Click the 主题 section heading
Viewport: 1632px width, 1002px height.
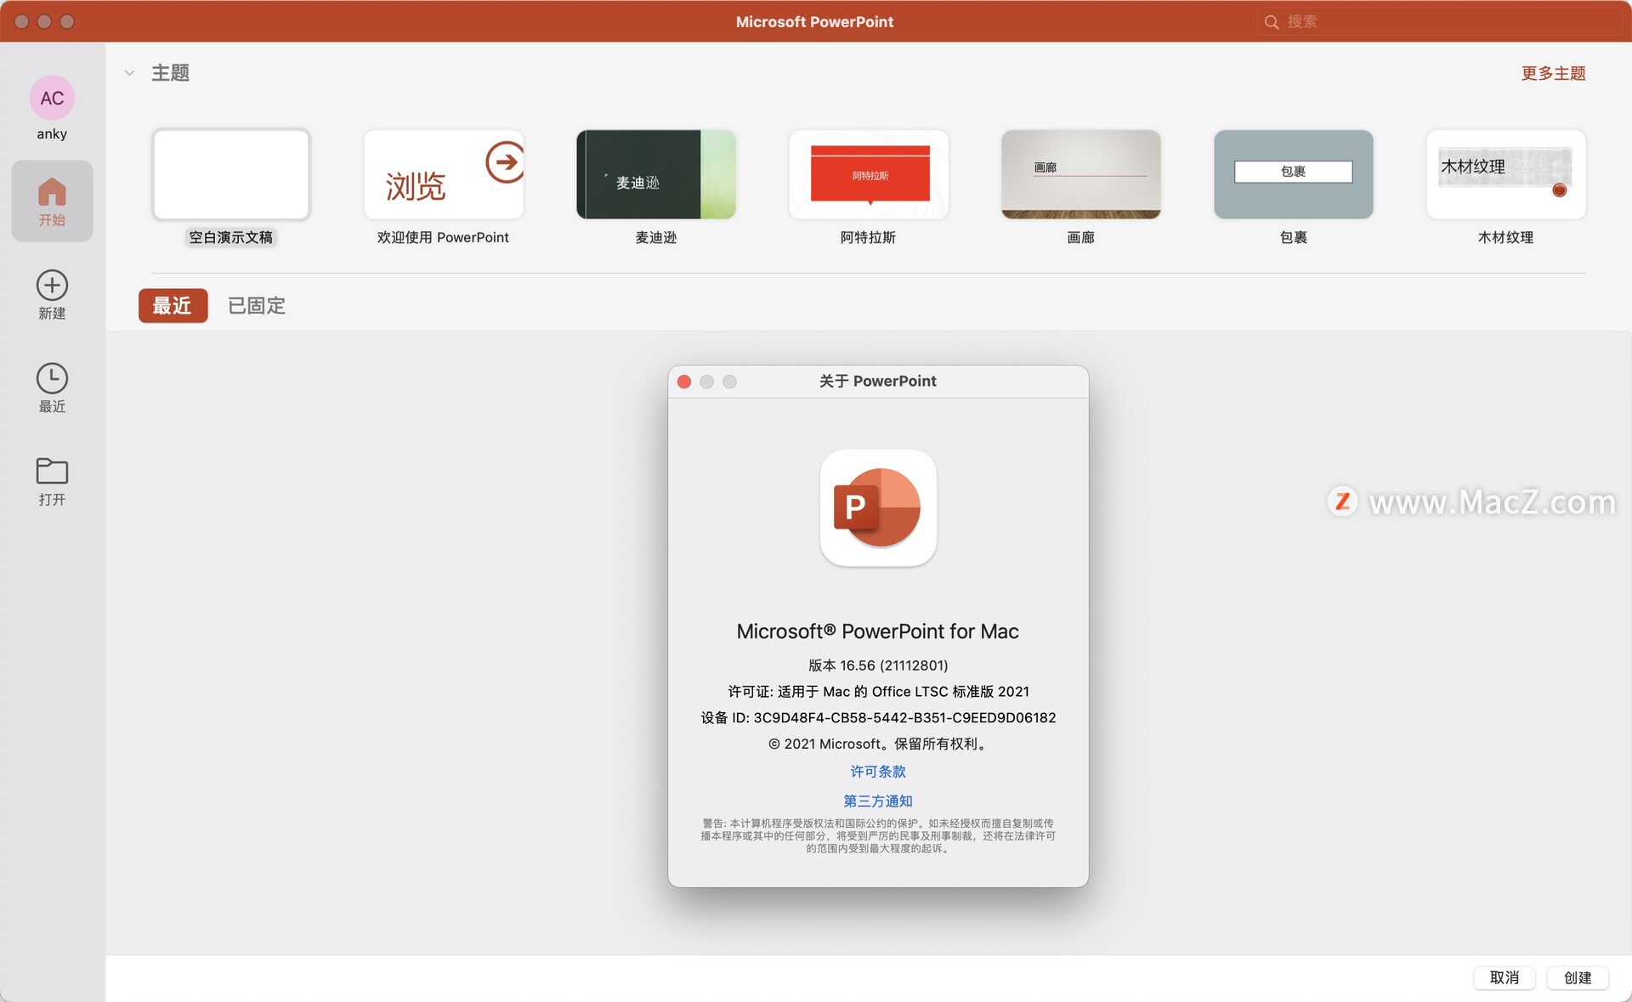tap(171, 73)
